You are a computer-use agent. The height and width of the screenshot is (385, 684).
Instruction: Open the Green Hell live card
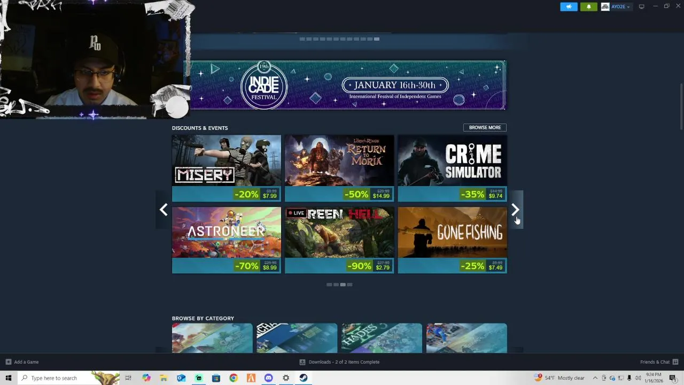pos(339,240)
